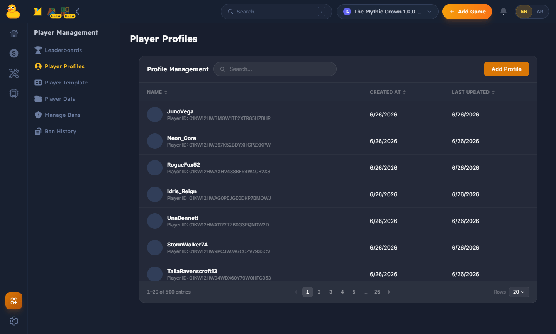Image resolution: width=556 pixels, height=334 pixels.
Task: Click the Manage Bans shield icon
Action: click(x=38, y=115)
